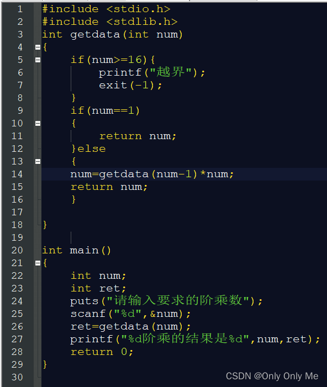Click line number 30 in the gutter

(17, 377)
